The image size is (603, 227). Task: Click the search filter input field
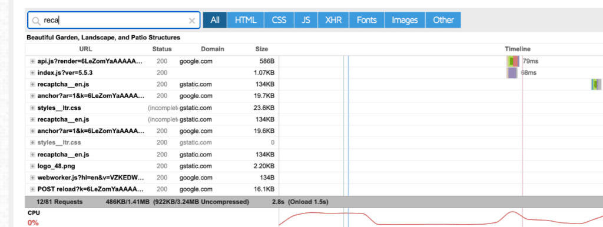tap(114, 21)
